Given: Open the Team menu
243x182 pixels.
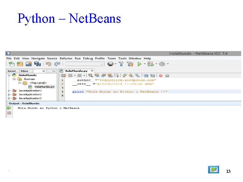Looking at the screenshot, I should point(112,58).
